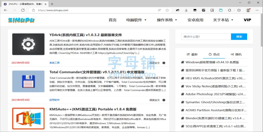Screen dimensions: 263x132
Task: Click the 搜点什么呢 search field
Action: point(206,36)
